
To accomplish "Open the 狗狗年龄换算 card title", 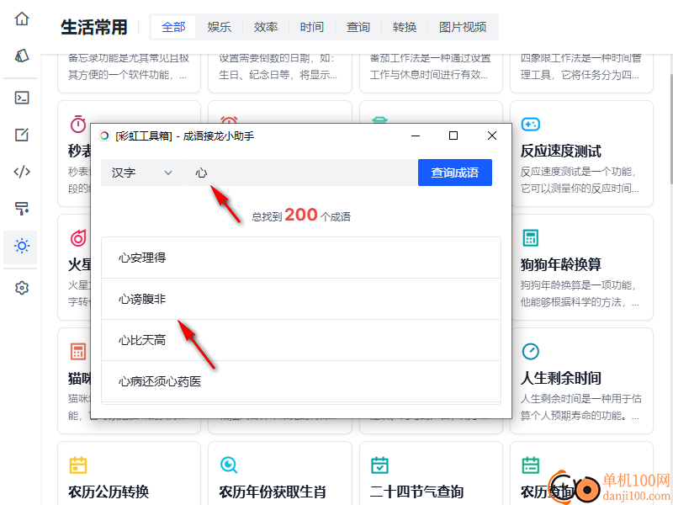I will coord(561,264).
